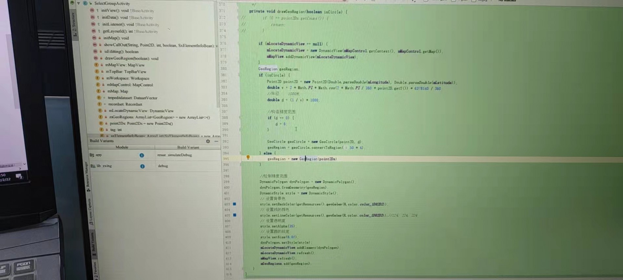Screen dimensions: 623x280
Task: Open the Structure tool window tab
Action: point(74,25)
